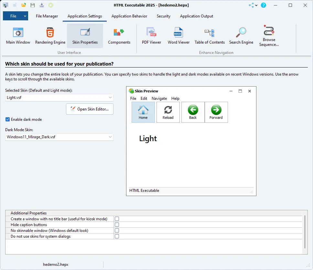Open the File button dropdown arrow
This screenshot has width=313, height=270.
point(25,16)
